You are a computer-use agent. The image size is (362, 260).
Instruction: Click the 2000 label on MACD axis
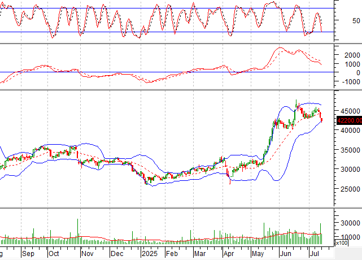click(x=351, y=55)
